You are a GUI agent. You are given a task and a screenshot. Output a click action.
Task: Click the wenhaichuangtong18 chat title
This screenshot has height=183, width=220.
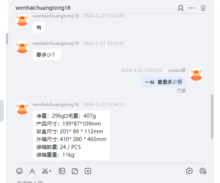(43, 8)
